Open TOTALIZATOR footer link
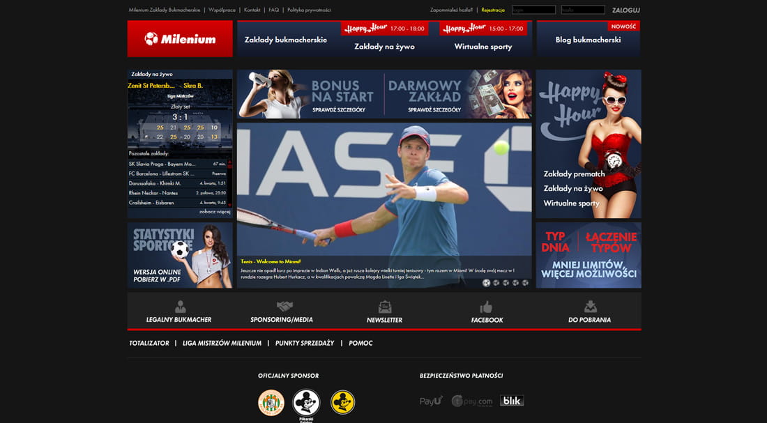The image size is (767, 423). pyautogui.click(x=149, y=344)
